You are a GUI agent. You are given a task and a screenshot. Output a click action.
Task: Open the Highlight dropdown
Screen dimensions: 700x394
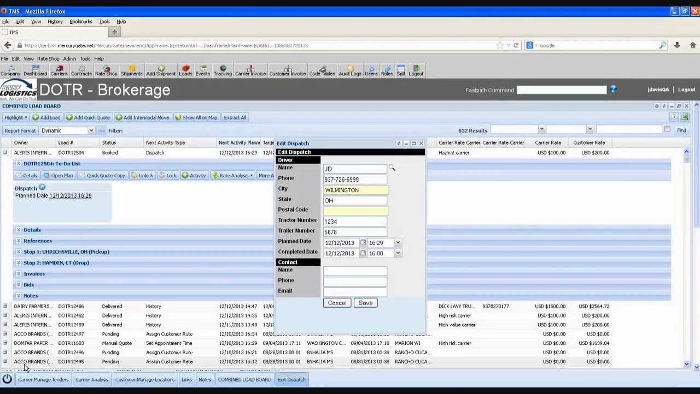pos(16,117)
